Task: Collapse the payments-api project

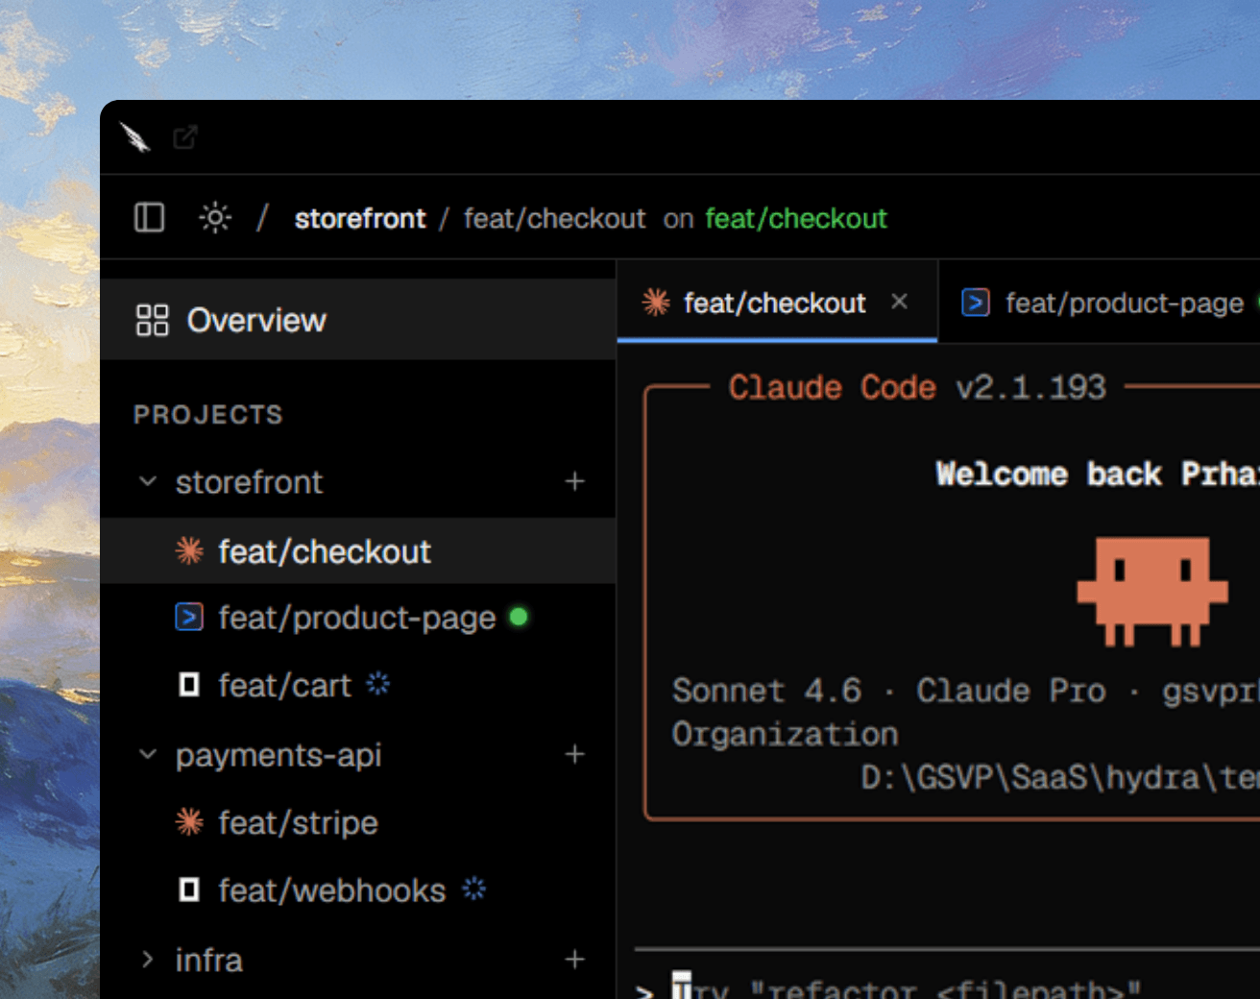Action: (x=148, y=755)
